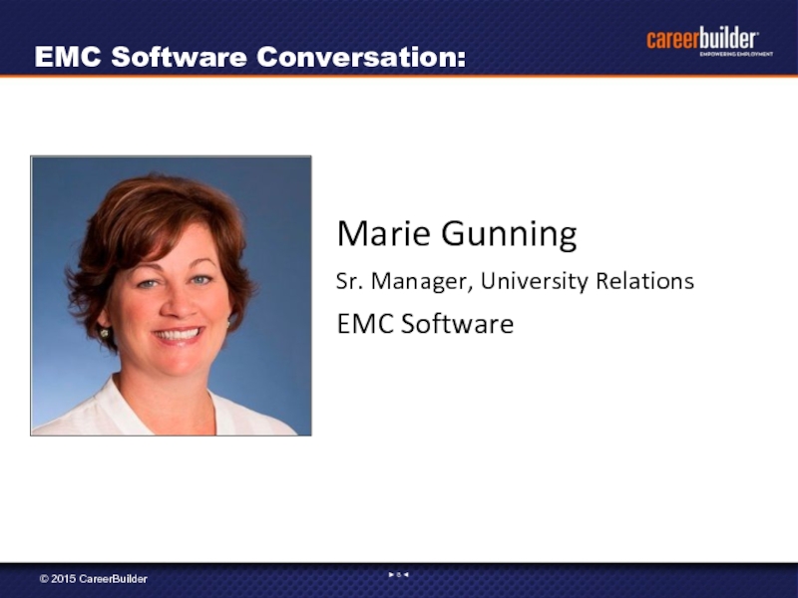Click the slide title 'EMC Software Conversation:'
798x598 pixels.
point(250,57)
